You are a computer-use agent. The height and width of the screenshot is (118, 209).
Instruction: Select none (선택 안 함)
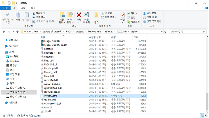click(150, 17)
